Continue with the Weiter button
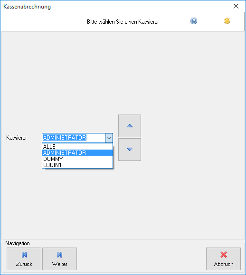Image resolution: width=246 pixels, height=275 pixels. [x=59, y=259]
